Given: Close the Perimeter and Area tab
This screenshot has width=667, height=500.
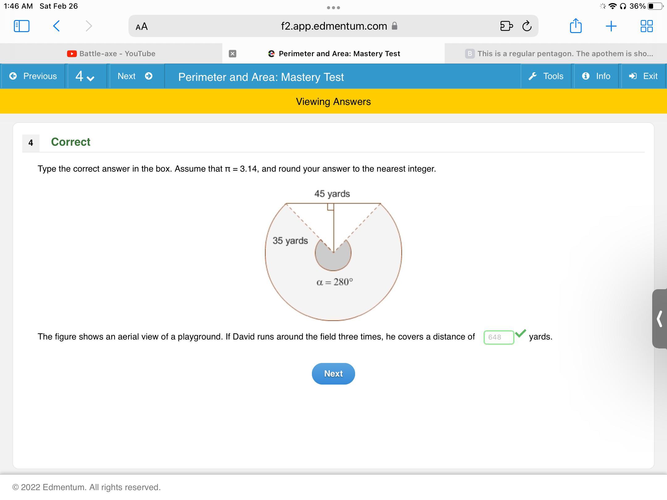Looking at the screenshot, I should [233, 54].
